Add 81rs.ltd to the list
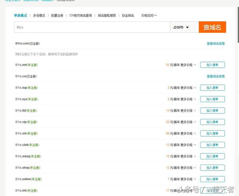The width and height of the screenshot is (239, 196). (212, 111)
